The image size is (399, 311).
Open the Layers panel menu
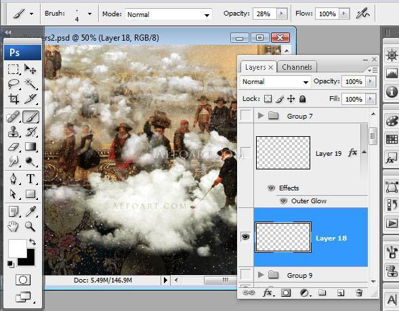pos(373,70)
